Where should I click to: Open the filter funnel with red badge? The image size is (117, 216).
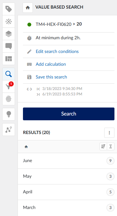tap(9, 86)
